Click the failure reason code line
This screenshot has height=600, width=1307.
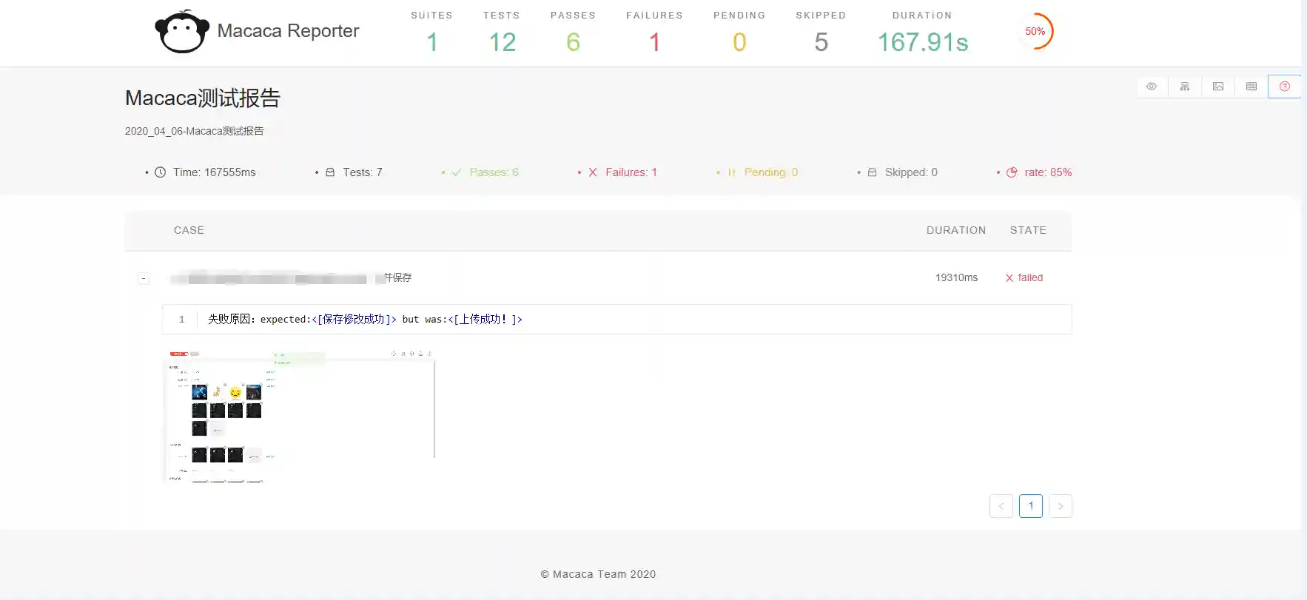point(365,320)
